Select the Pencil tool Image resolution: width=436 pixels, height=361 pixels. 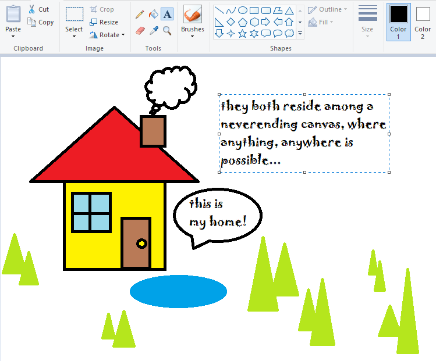coord(140,14)
